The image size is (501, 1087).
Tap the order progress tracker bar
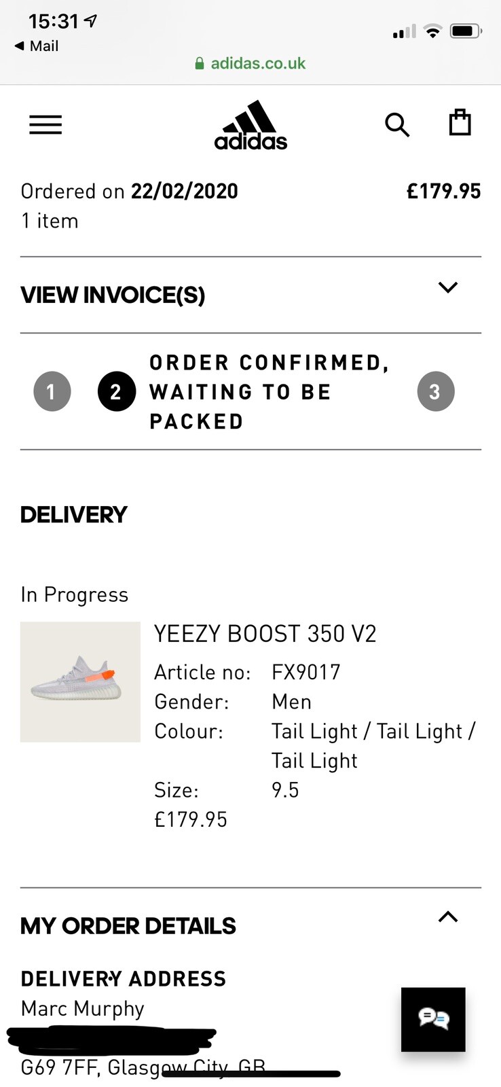(x=250, y=391)
